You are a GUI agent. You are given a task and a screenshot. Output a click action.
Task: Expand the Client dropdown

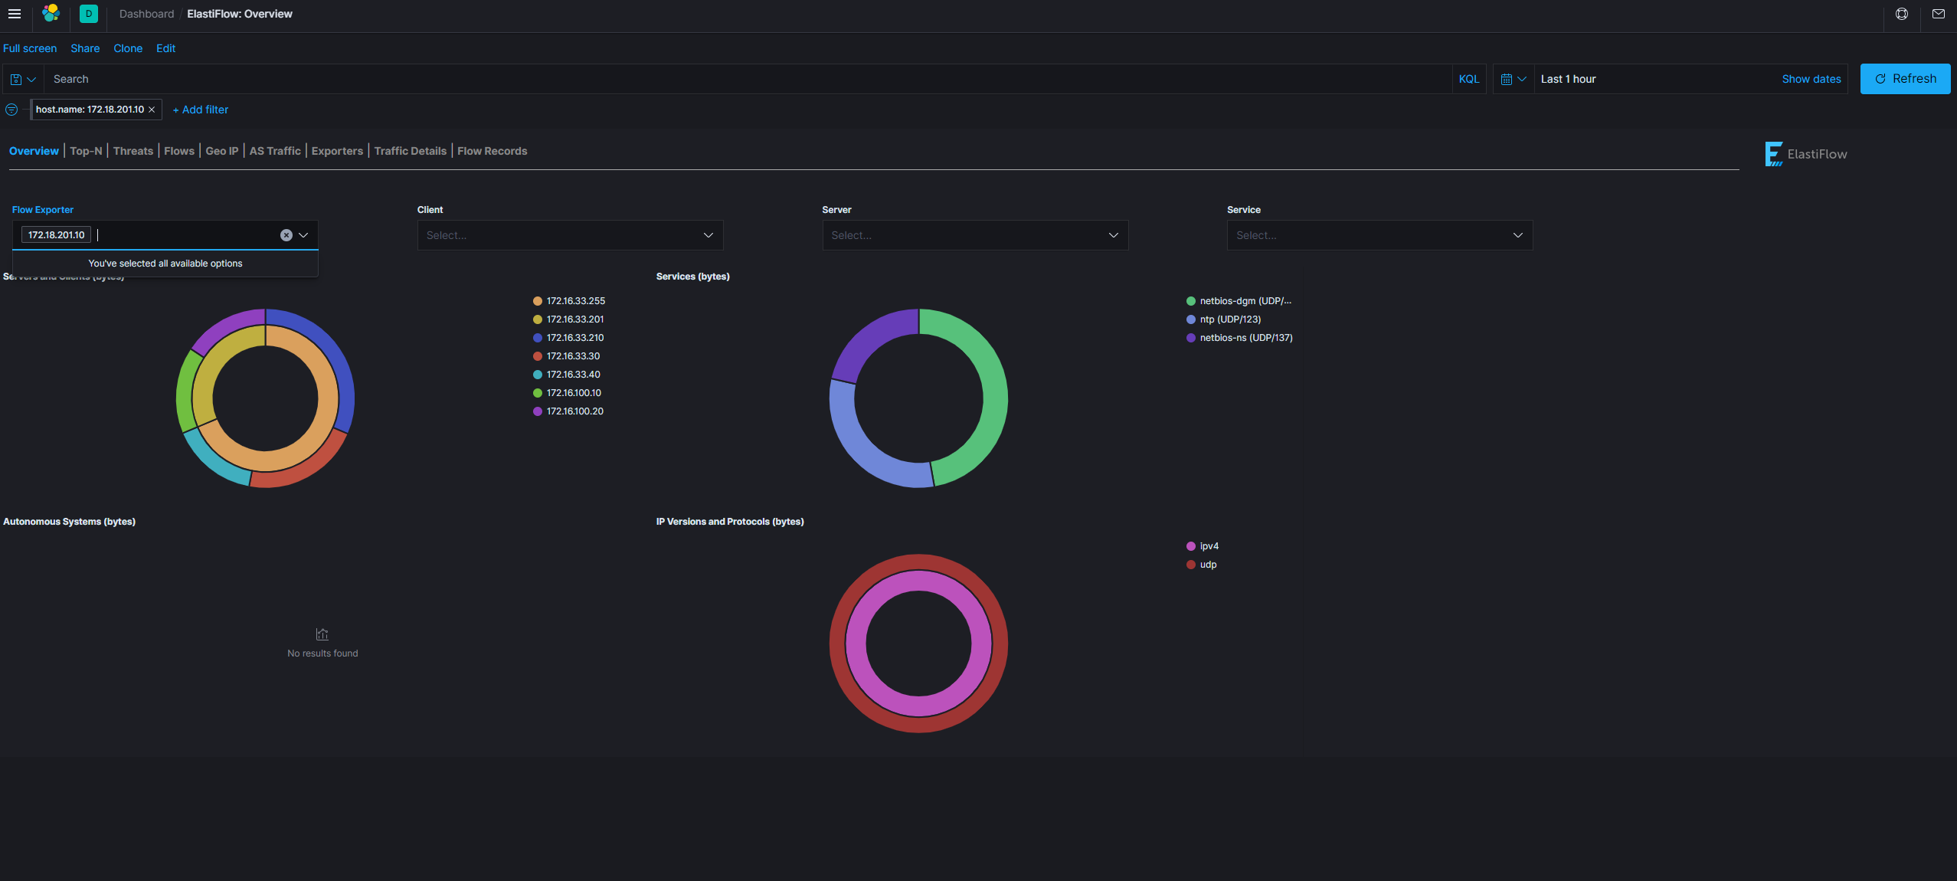[x=570, y=235]
